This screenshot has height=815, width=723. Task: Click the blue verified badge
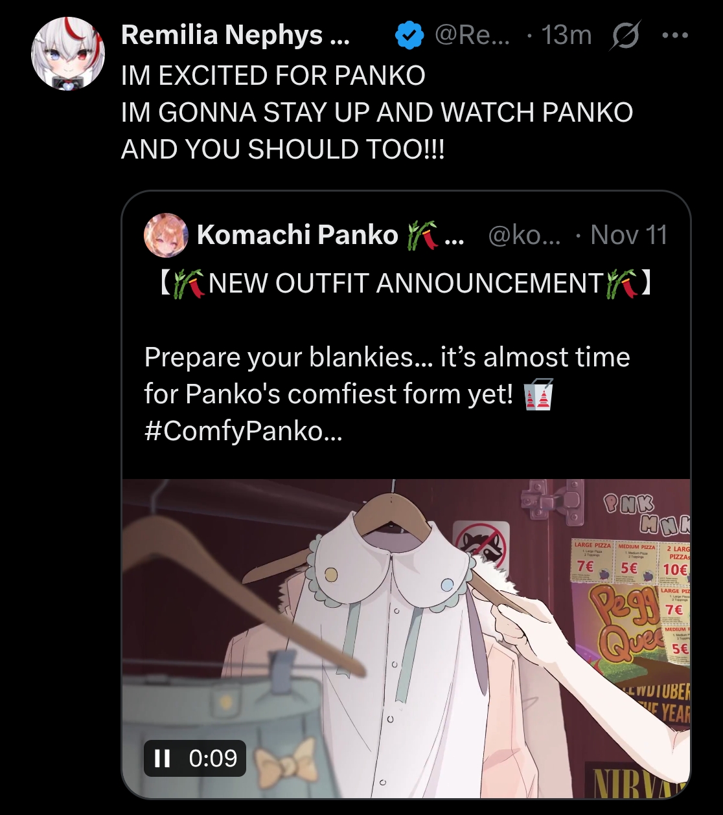tap(409, 36)
